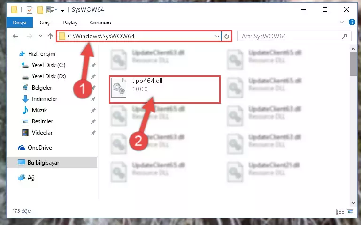Refresh the SysWOW64 folder view
The image size is (361, 225).
click(227, 36)
